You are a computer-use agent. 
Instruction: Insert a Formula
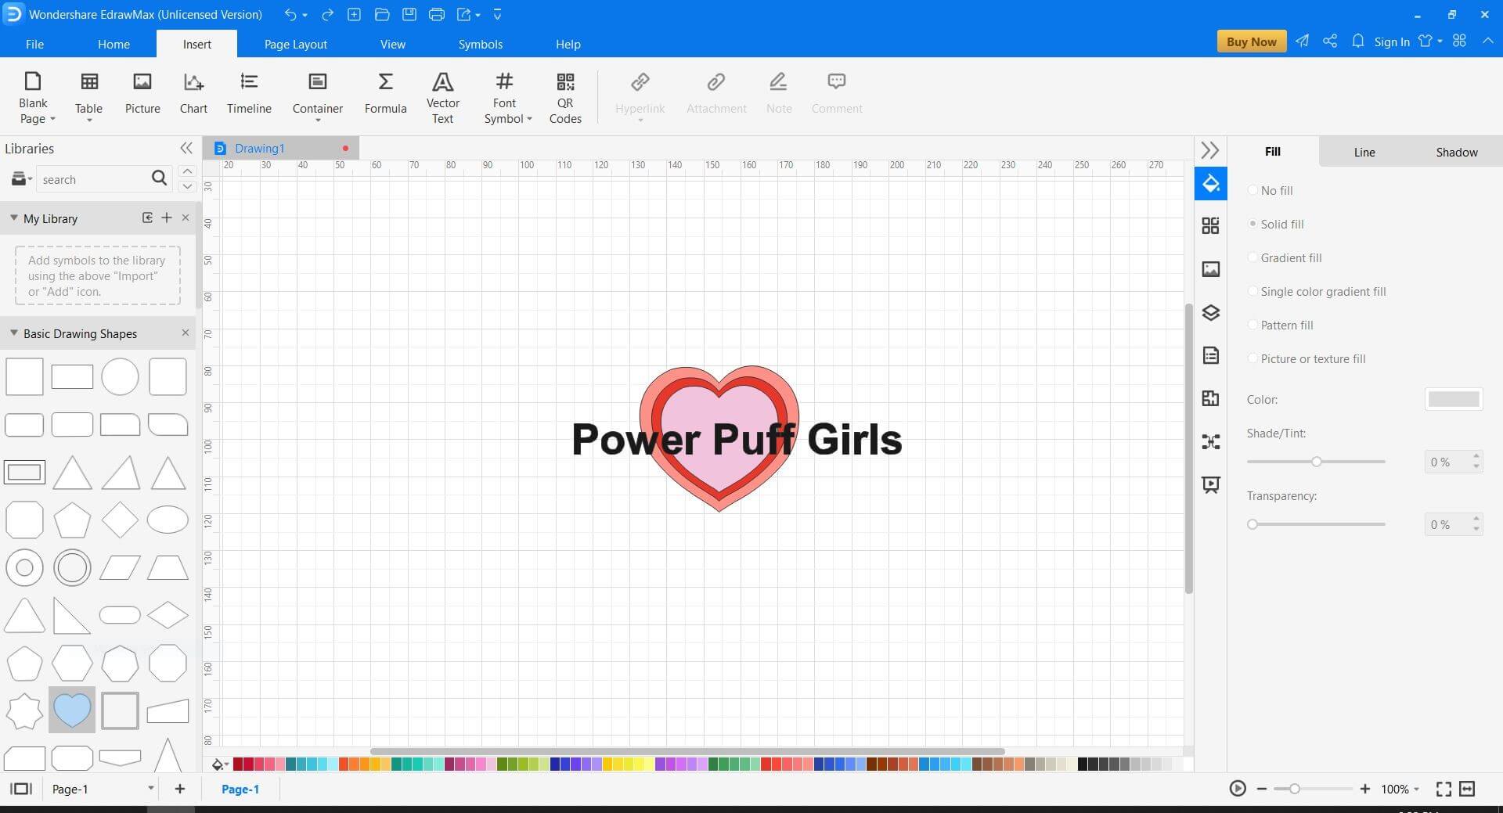(x=385, y=94)
